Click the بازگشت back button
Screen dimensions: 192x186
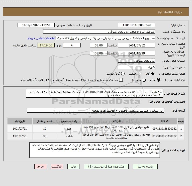[x=57, y=167]
